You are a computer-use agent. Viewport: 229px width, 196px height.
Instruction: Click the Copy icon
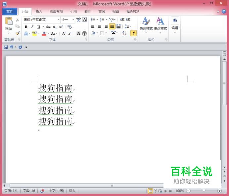coord(18,26)
